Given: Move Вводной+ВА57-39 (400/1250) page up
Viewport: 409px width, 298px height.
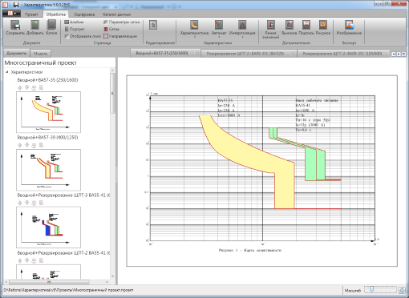Looking at the screenshot, I should pyautogui.click(x=20, y=145).
